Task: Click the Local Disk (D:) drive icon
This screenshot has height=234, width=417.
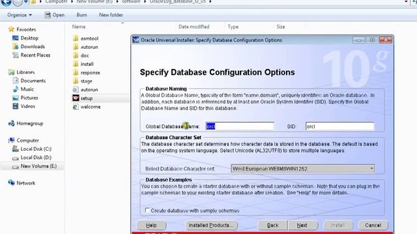Action: (x=16, y=157)
